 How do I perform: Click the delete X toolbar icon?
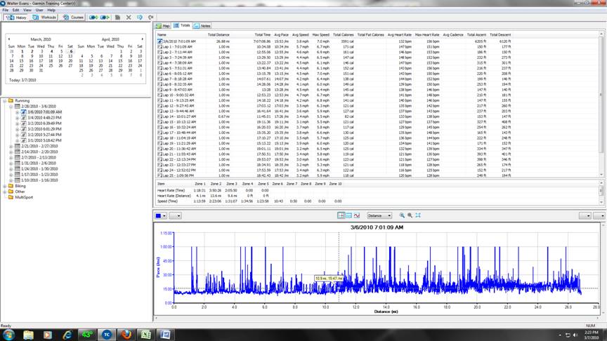click(129, 17)
